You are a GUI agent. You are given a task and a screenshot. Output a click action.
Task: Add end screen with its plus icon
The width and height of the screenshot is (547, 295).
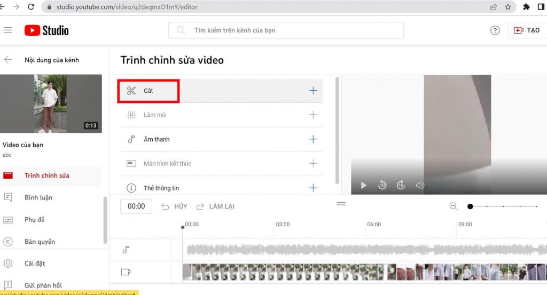[313, 163]
